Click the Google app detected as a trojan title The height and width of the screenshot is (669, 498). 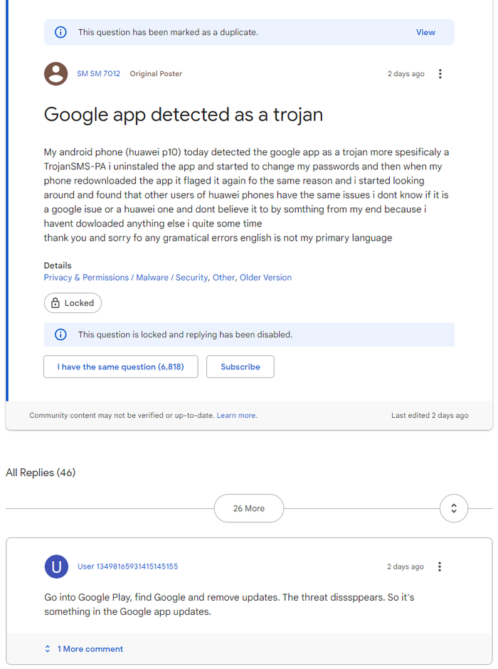click(184, 115)
